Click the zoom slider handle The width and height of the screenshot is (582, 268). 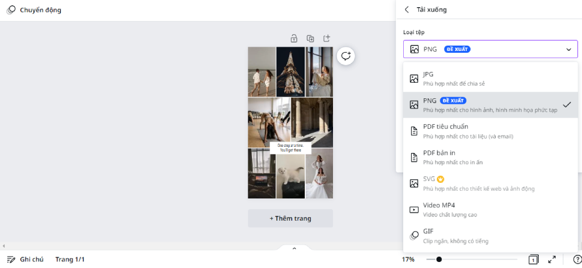tap(439, 260)
